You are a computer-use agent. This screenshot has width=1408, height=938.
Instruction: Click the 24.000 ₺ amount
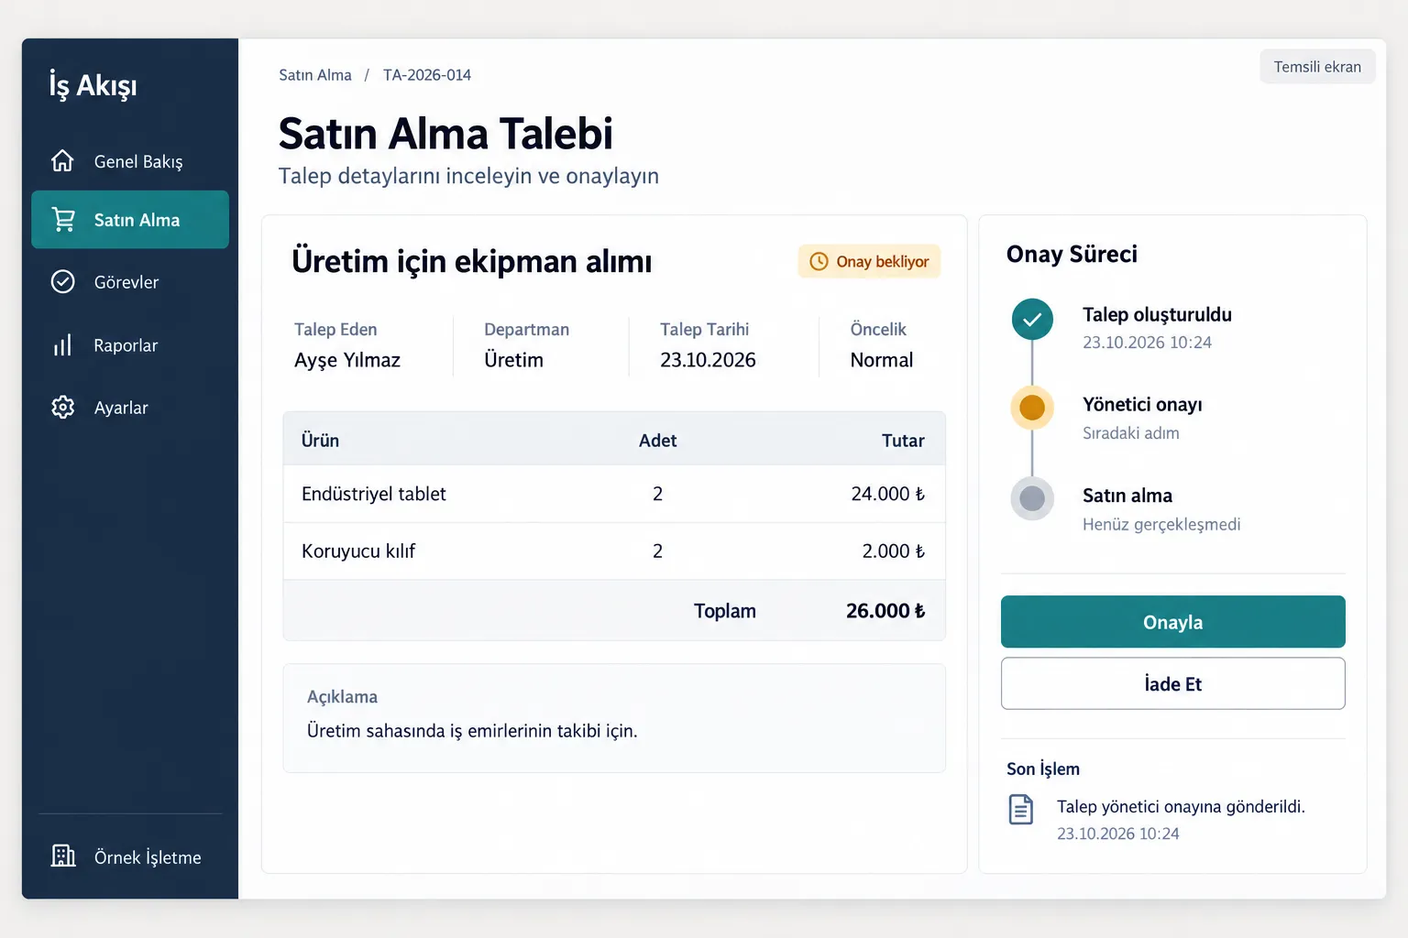pos(887,494)
